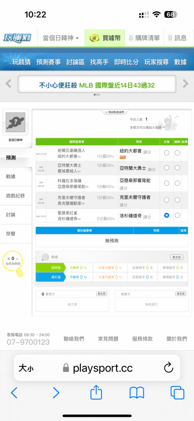
Task: Tap the 國際盤 green record label
Action: tap(50, 268)
